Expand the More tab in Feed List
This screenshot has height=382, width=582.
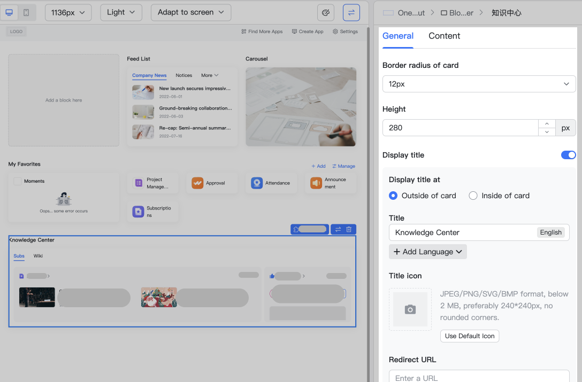tap(210, 75)
